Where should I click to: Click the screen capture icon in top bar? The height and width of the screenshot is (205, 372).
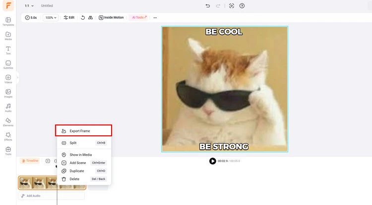232,6
